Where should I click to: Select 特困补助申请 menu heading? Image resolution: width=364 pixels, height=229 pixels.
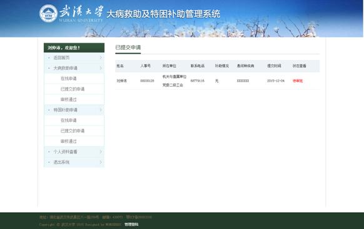[x=66, y=110]
